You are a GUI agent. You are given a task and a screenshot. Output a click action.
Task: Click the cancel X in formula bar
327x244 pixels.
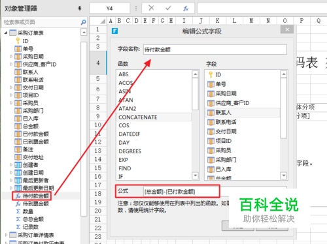coord(151,8)
